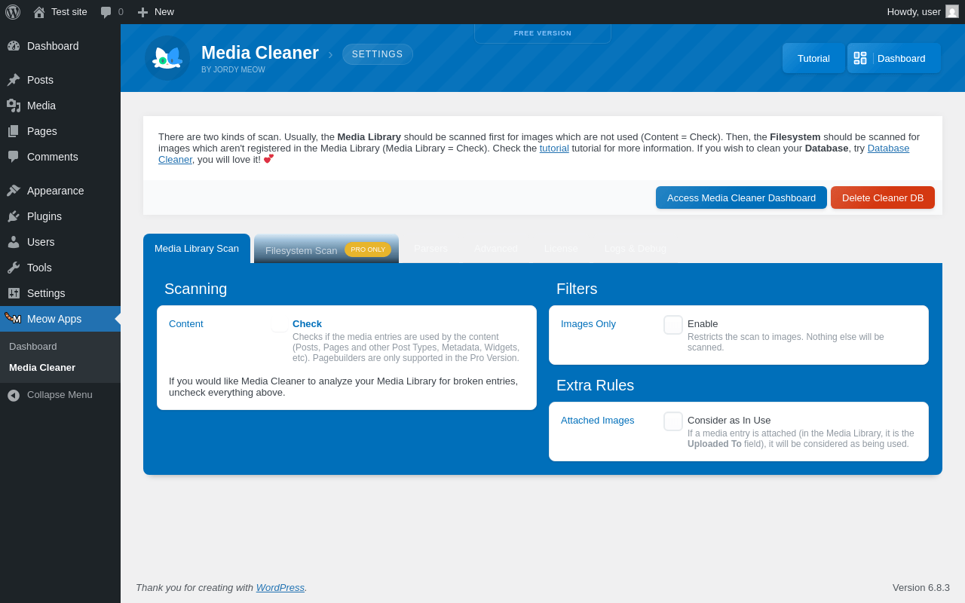Collapse the sidebar using the arrow icon
The width and height of the screenshot is (965, 603).
click(x=14, y=395)
